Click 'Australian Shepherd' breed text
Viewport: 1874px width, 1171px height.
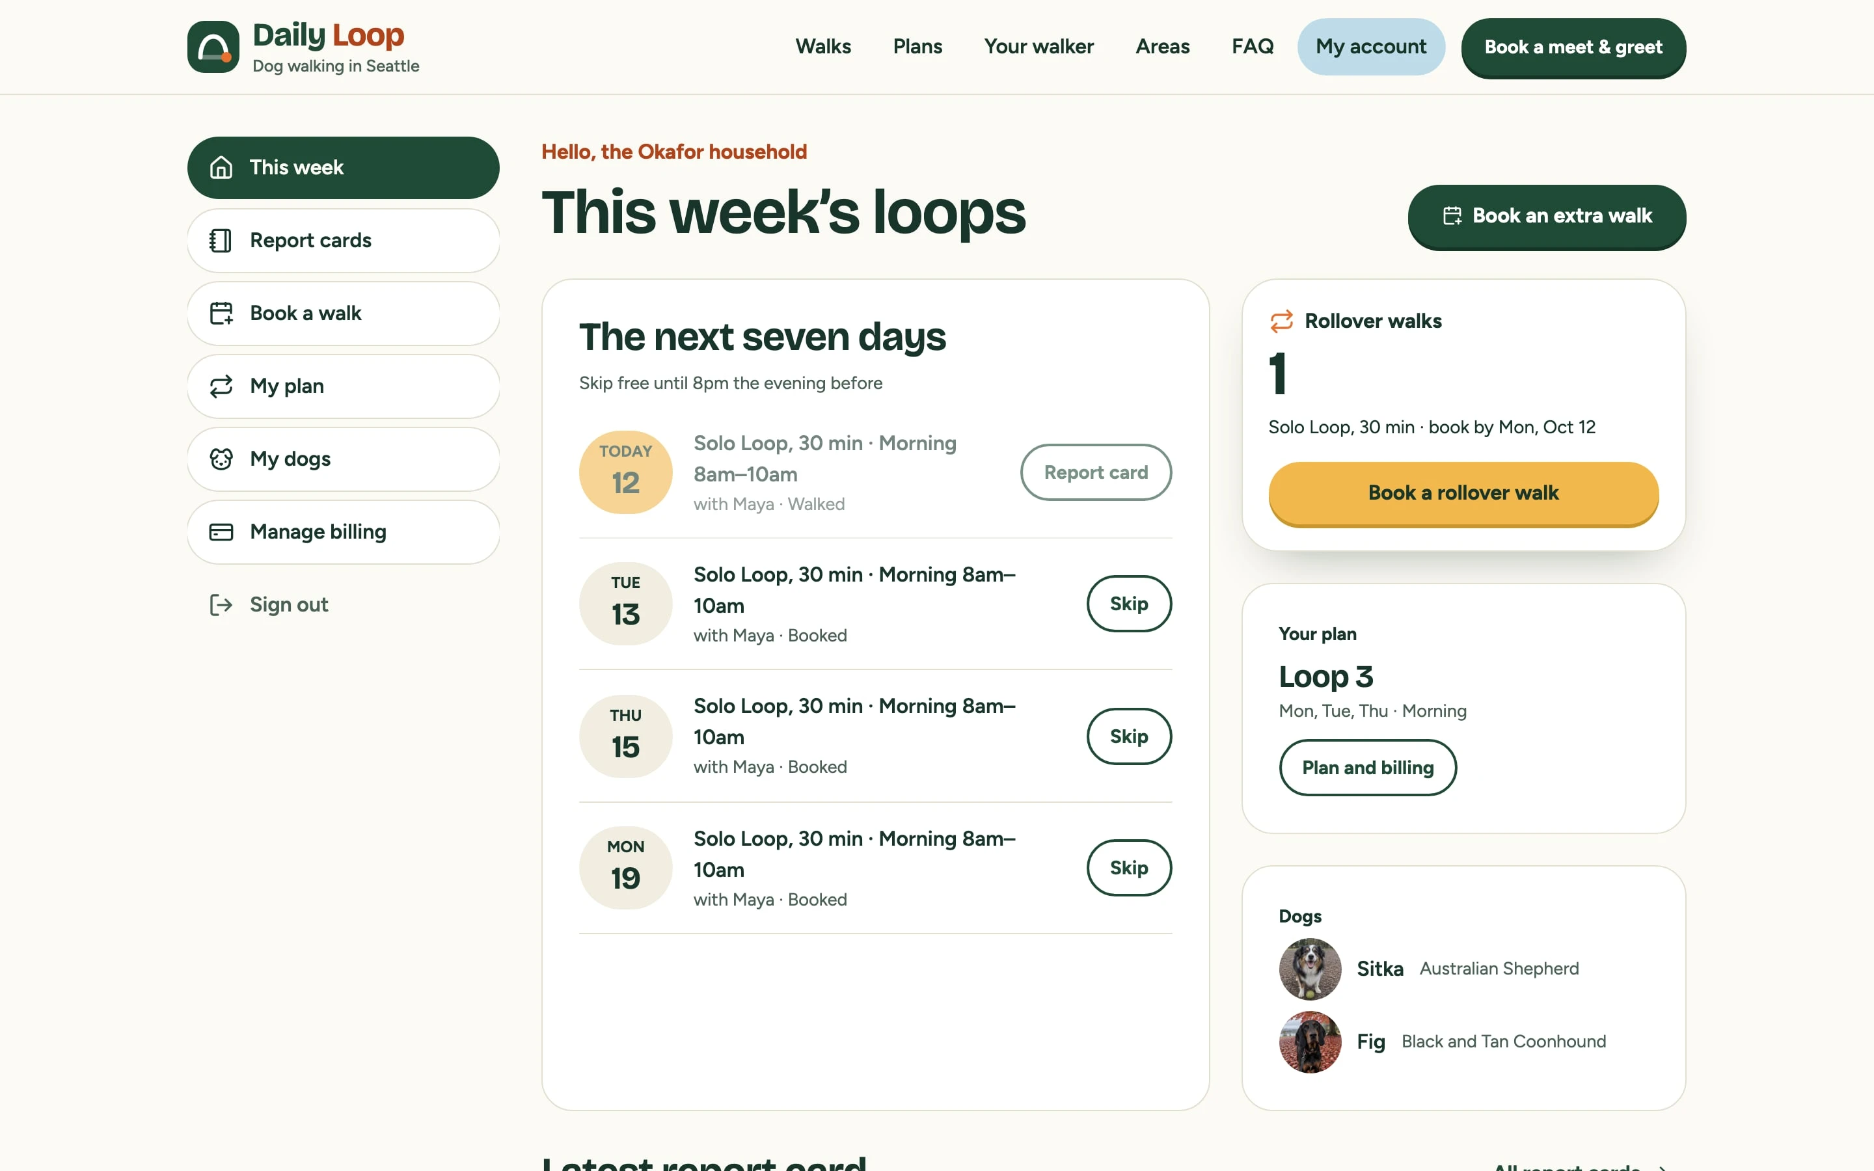tap(1499, 969)
